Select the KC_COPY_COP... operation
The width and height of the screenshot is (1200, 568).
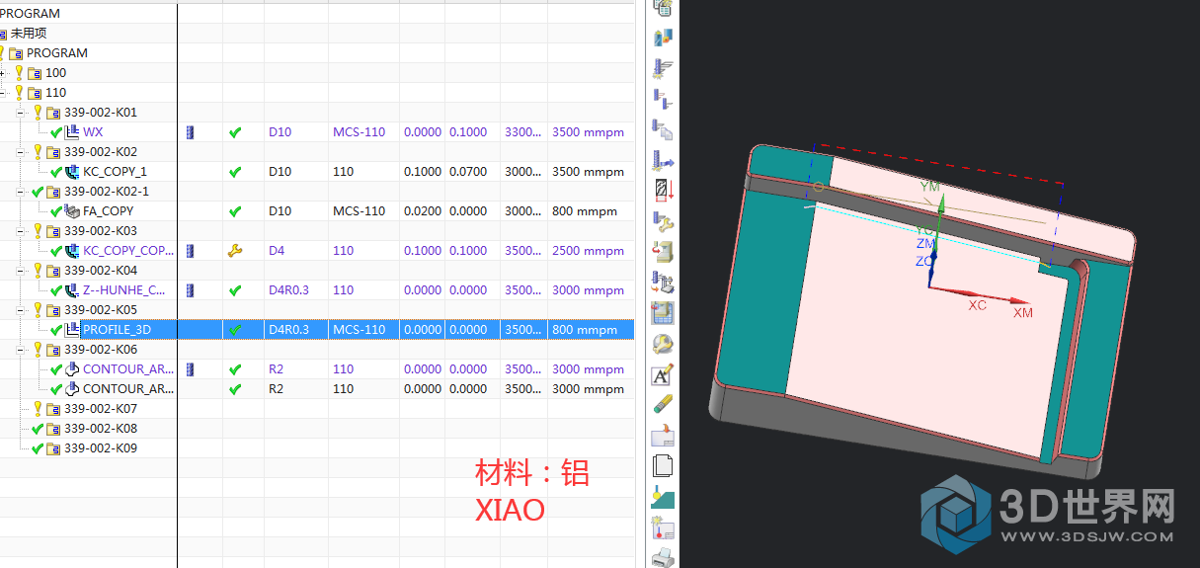point(128,251)
